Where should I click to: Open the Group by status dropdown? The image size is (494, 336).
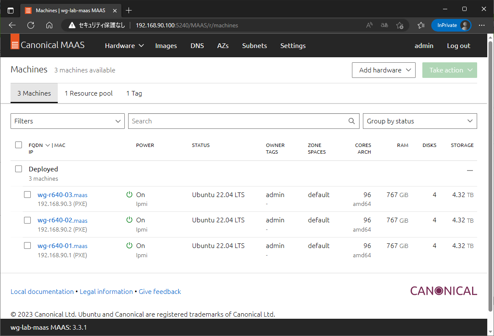[x=420, y=121]
